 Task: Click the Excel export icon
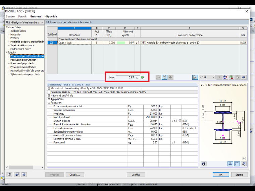click(x=232, y=77)
